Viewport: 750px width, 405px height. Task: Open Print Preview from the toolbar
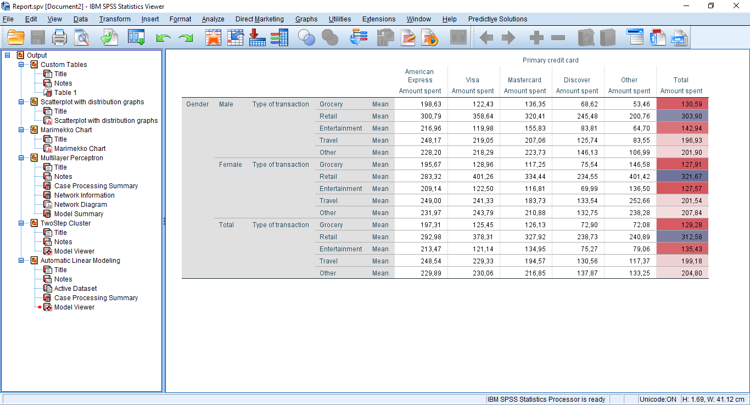pos(82,37)
